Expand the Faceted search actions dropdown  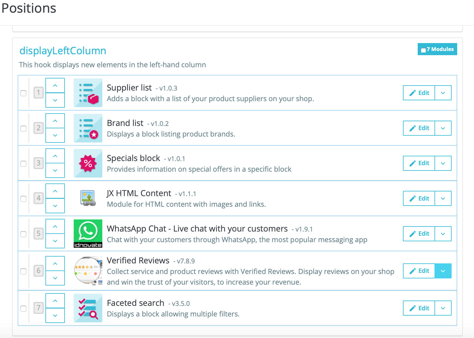click(x=443, y=308)
